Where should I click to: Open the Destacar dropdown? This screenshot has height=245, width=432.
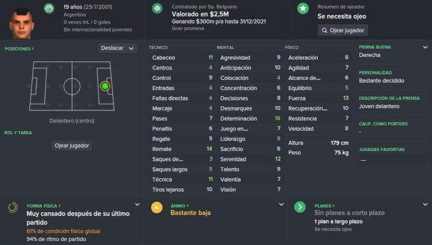(x=118, y=48)
